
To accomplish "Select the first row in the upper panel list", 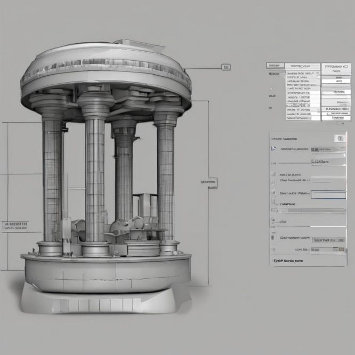I will pos(300,73).
